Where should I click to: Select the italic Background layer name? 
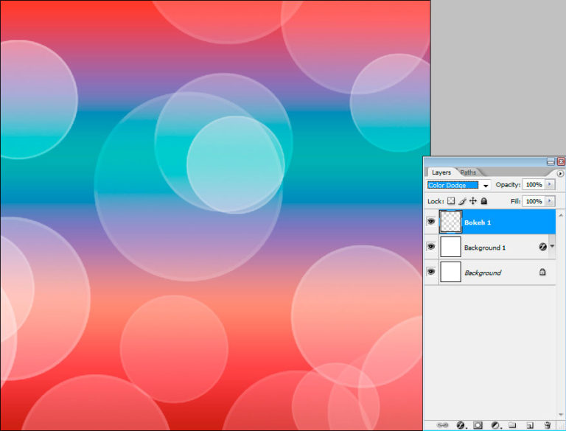coord(483,273)
